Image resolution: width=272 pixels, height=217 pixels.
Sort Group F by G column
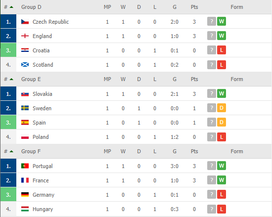point(175,151)
